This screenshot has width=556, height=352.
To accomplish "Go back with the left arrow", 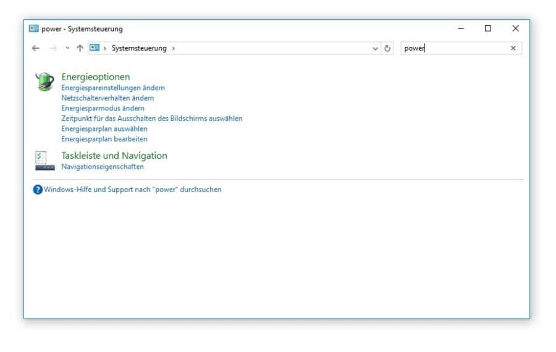I will [x=36, y=48].
